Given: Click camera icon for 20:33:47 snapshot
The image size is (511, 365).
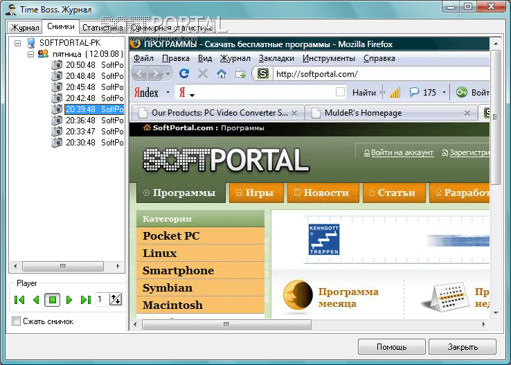Looking at the screenshot, I should point(57,132).
